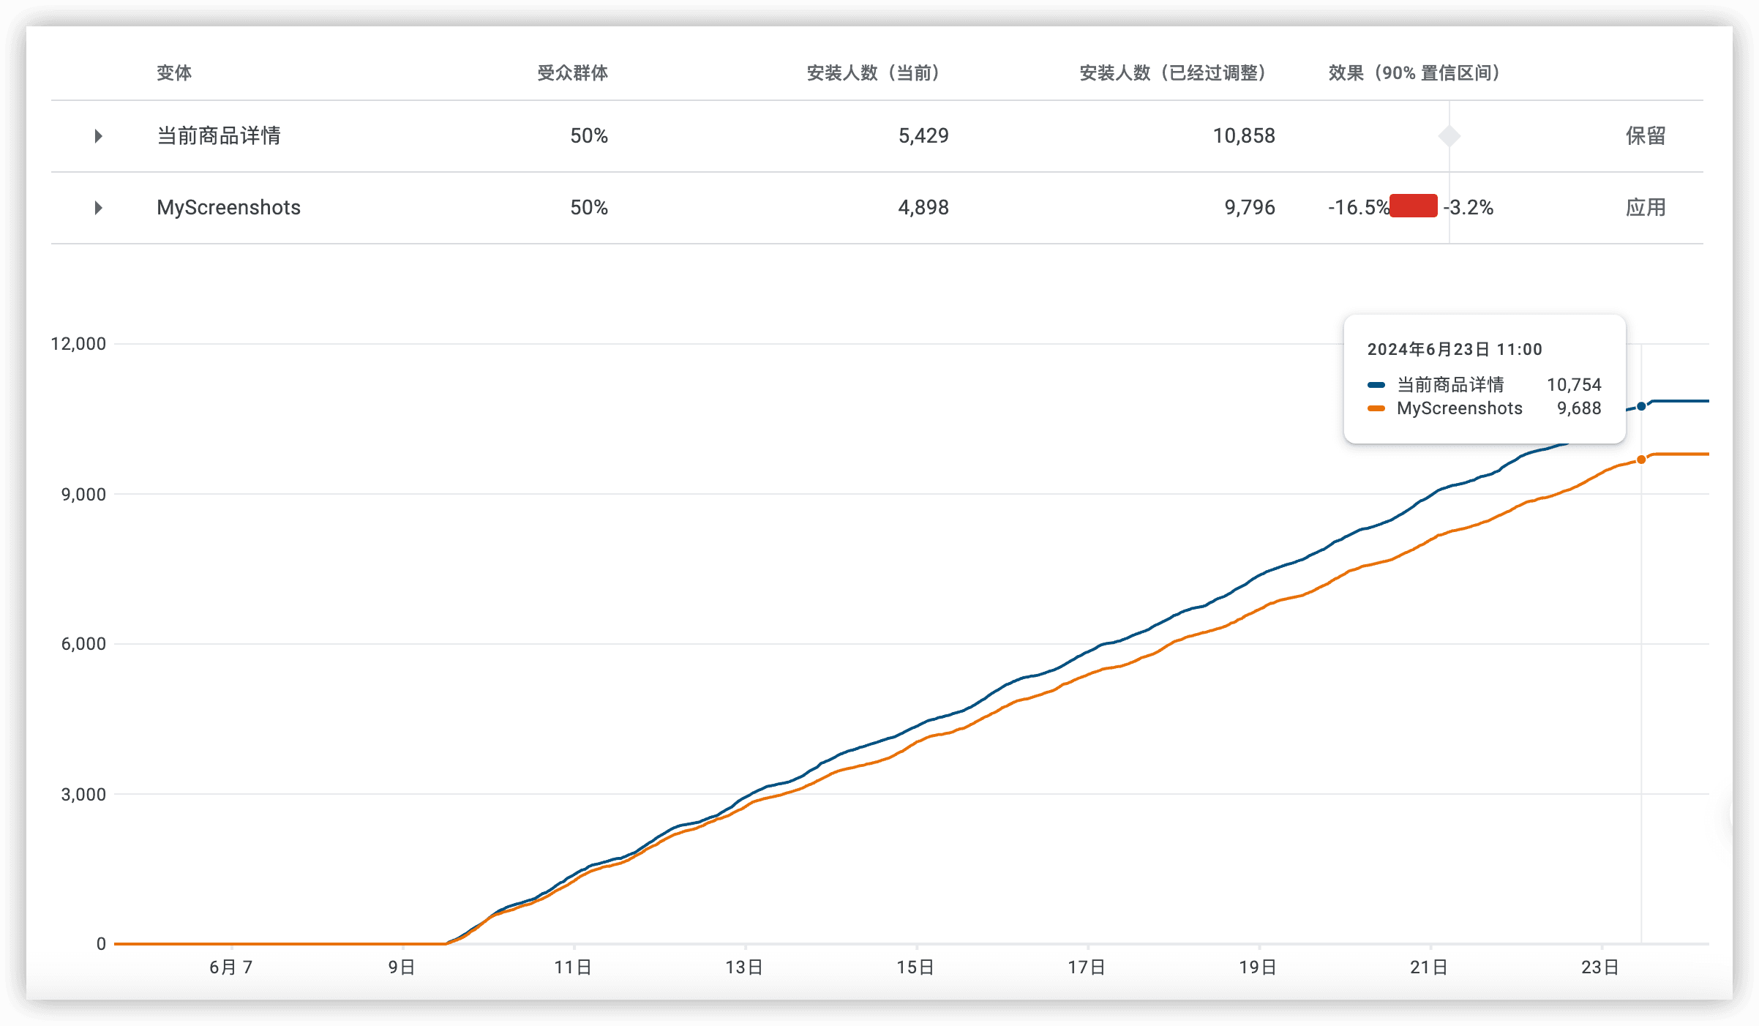Click the blue data point on chart
1759x1026 pixels.
point(1641,406)
